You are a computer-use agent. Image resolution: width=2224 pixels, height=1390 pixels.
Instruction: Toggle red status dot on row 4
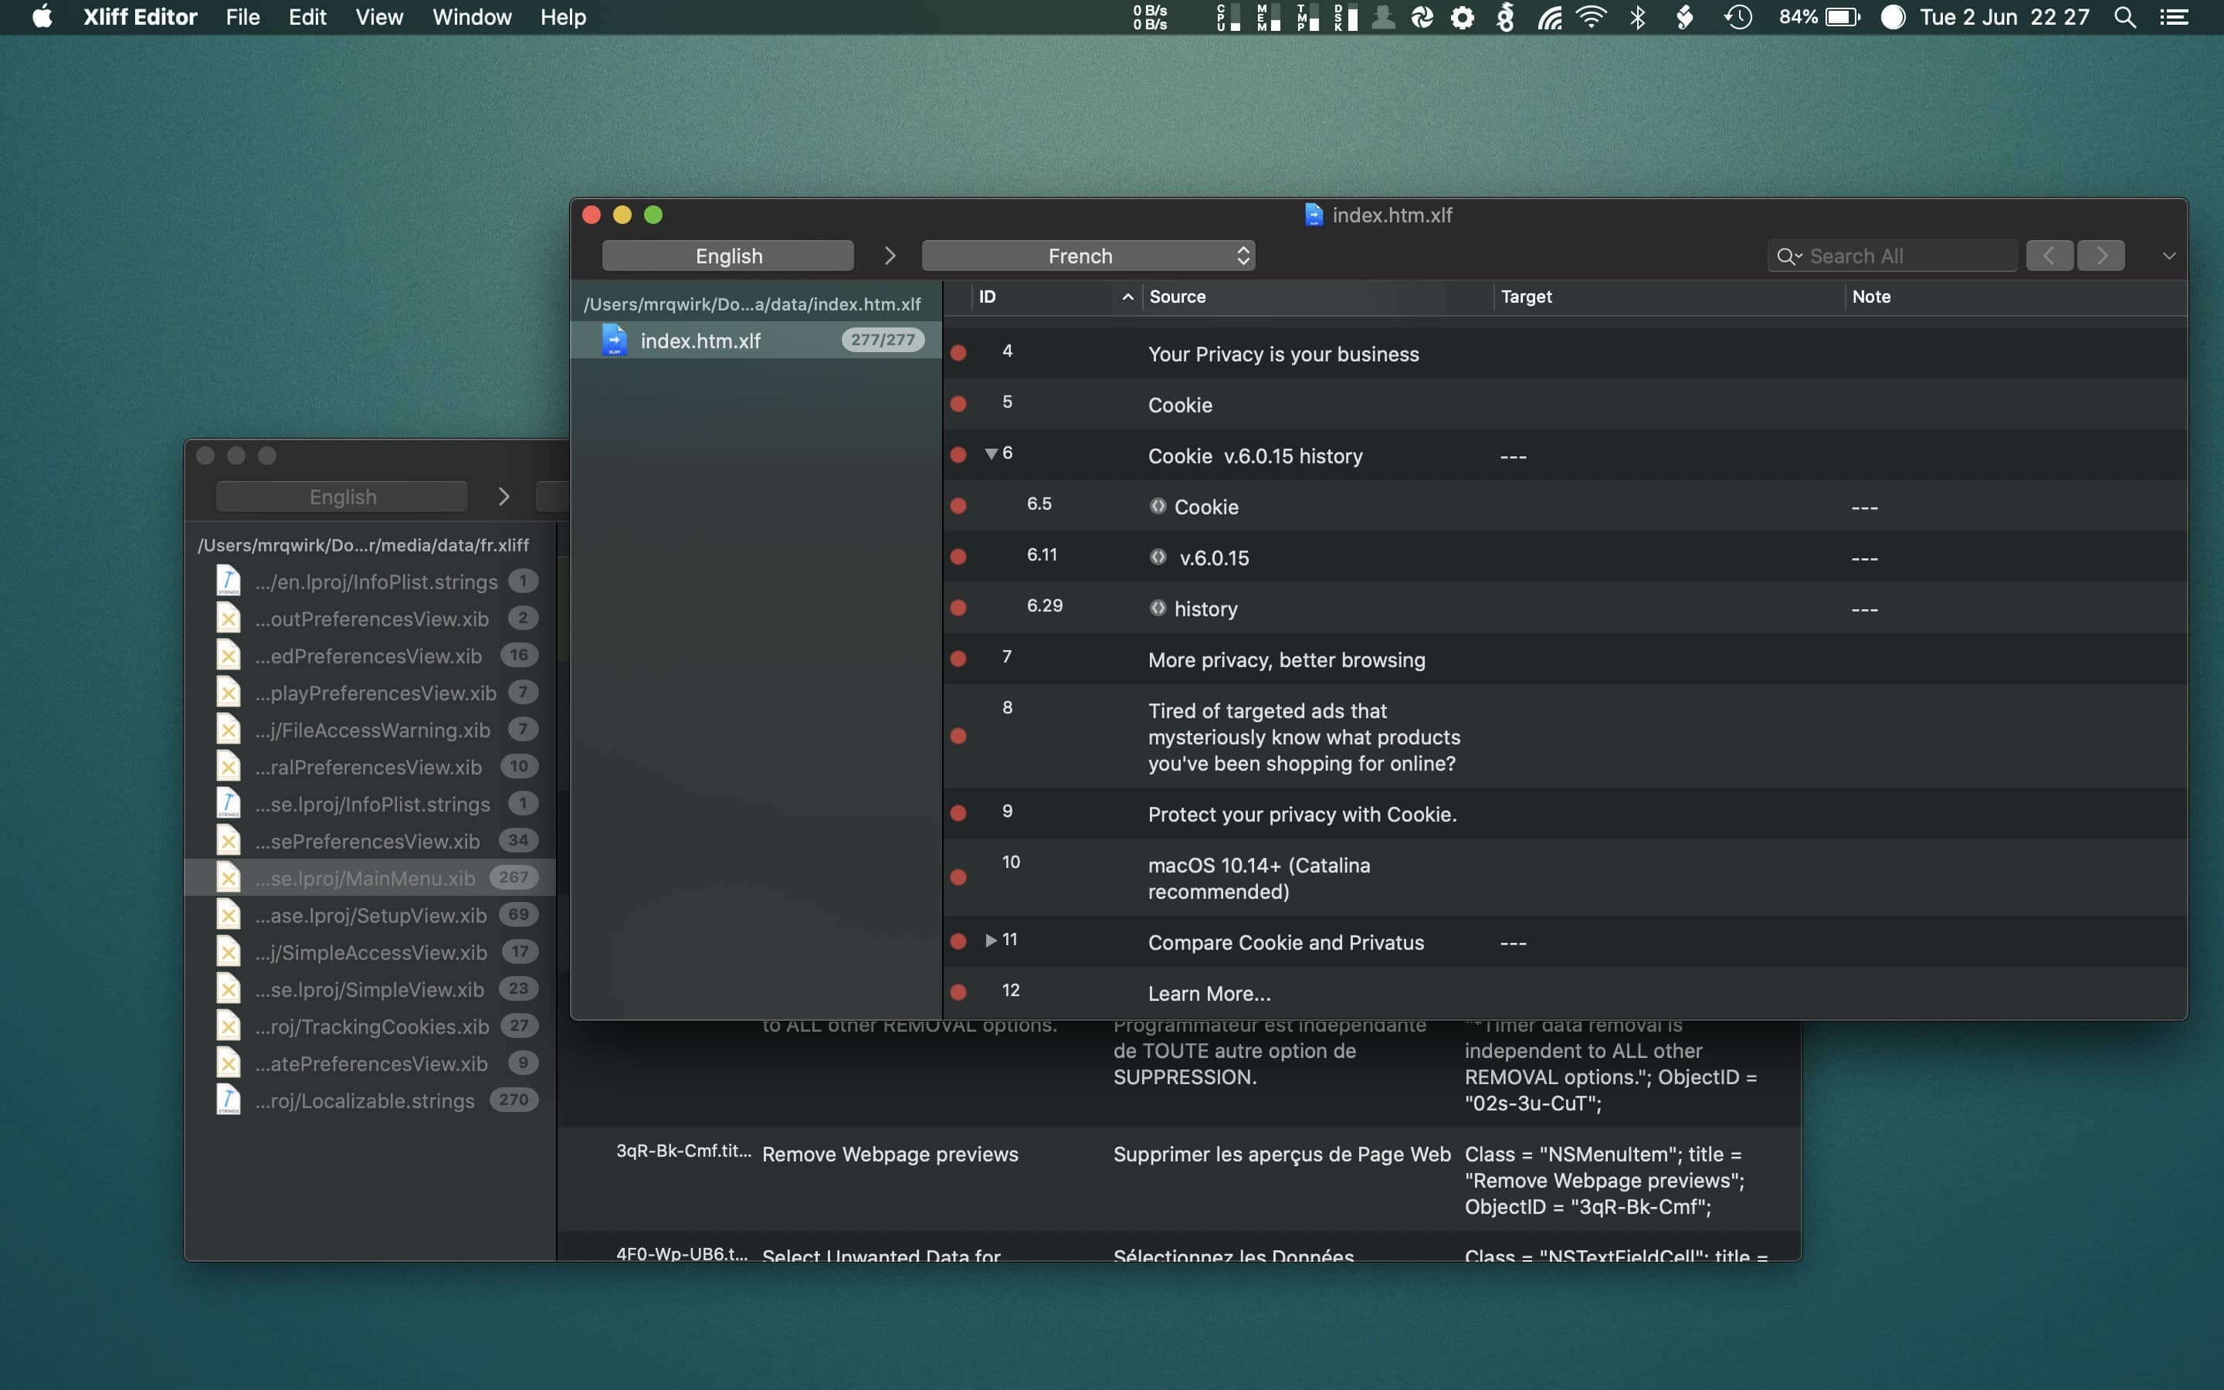point(958,353)
